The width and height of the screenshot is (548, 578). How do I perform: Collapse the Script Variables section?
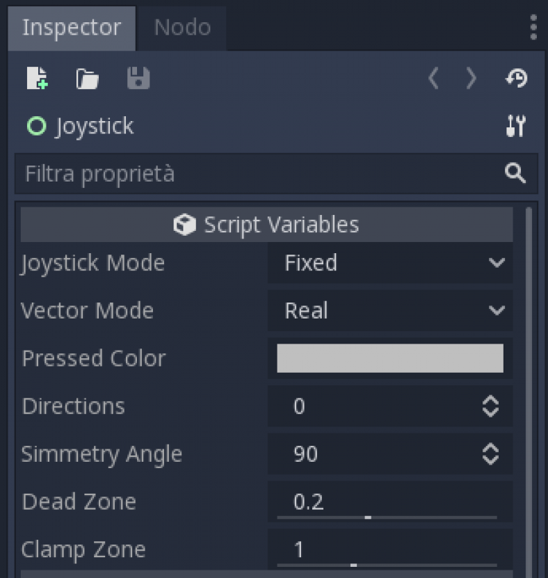coord(281,224)
